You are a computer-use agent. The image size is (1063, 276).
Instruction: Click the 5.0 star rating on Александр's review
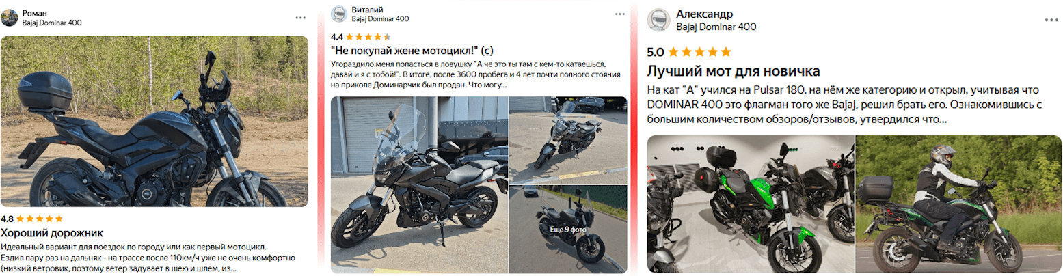coord(689,51)
